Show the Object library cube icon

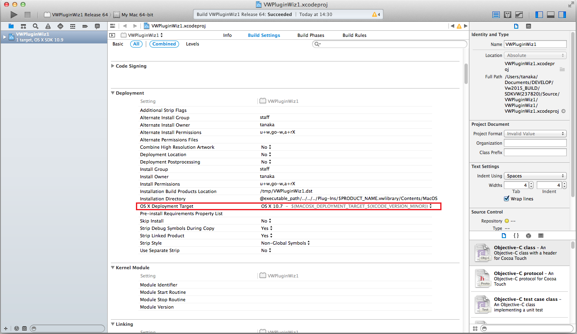[x=529, y=236]
